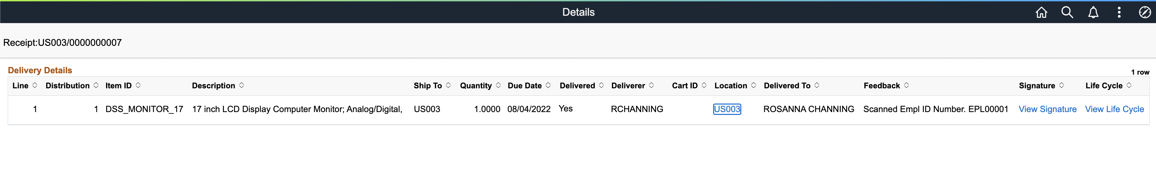
Task: Sort by the Cart ID column icon
Action: coord(704,85)
